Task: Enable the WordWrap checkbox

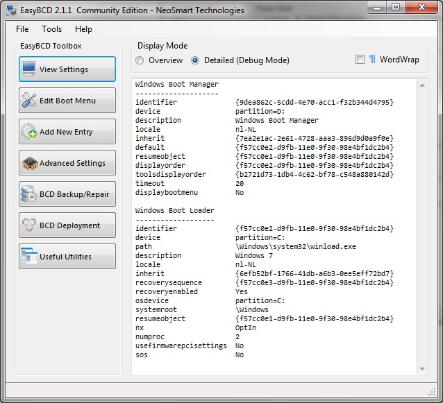Action: pyautogui.click(x=360, y=60)
